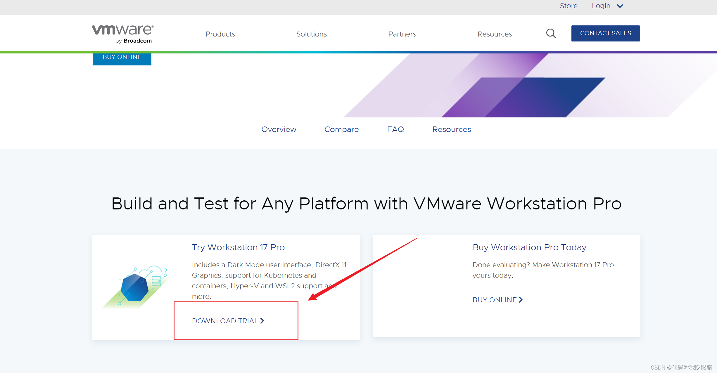This screenshot has width=717, height=373.
Task: Click the DOWNLOAD TRIAL link
Action: coord(228,321)
